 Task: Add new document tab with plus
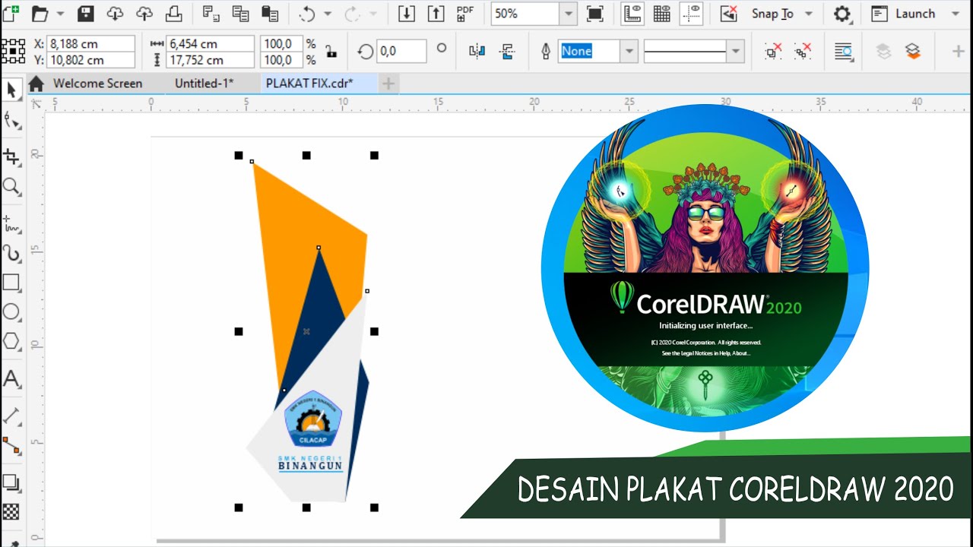click(388, 84)
